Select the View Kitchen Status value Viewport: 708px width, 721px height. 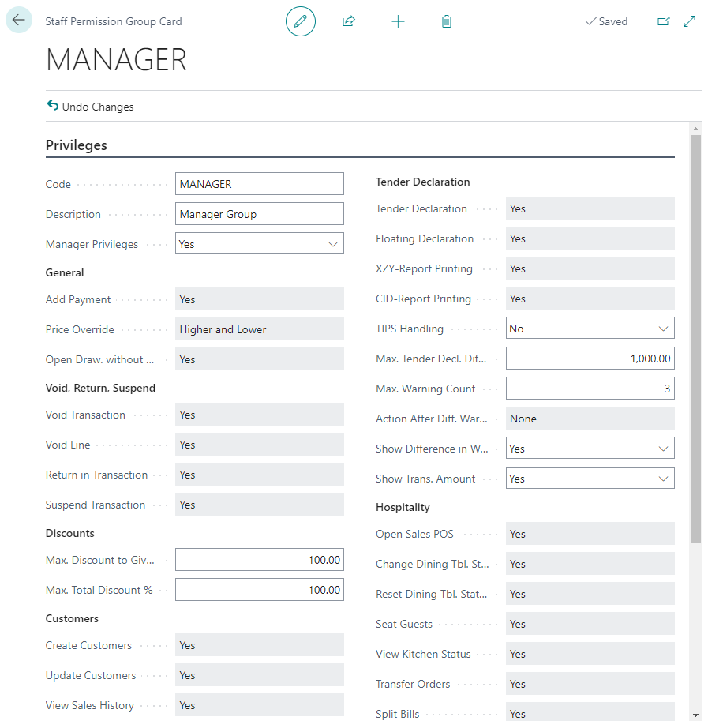coord(590,653)
